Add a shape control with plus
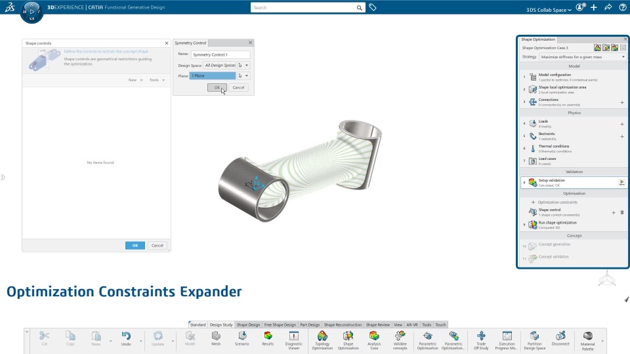Screen dimensions: 630x354 pyautogui.click(x=614, y=212)
